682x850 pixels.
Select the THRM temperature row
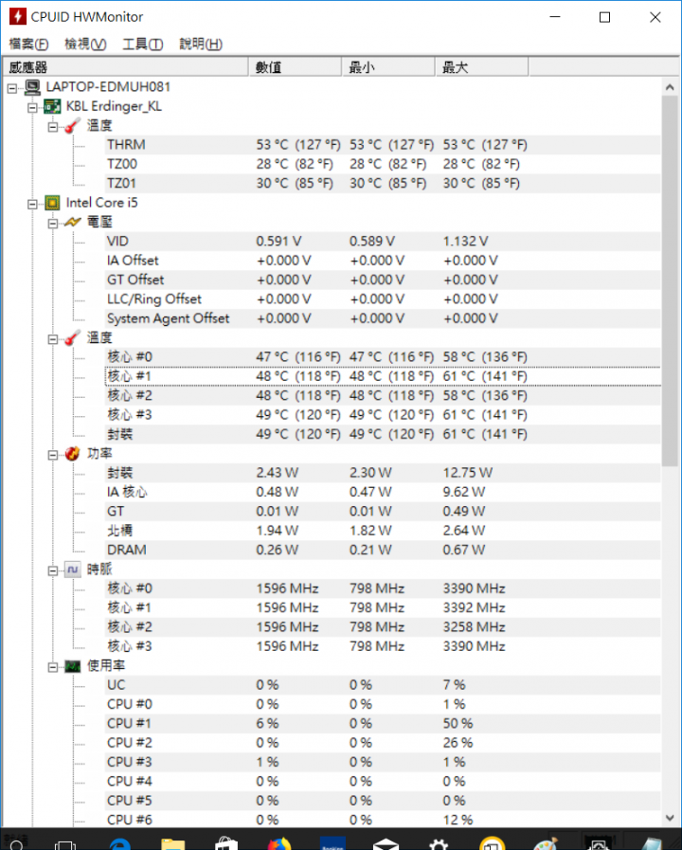383,145
